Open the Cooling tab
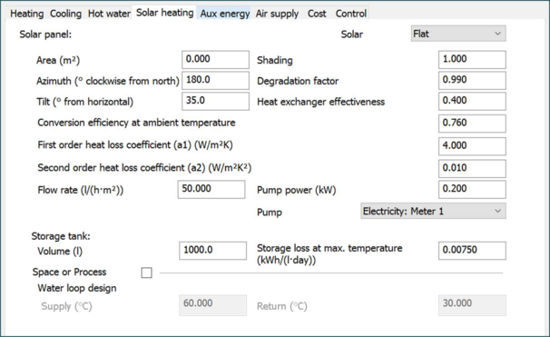 [x=65, y=14]
